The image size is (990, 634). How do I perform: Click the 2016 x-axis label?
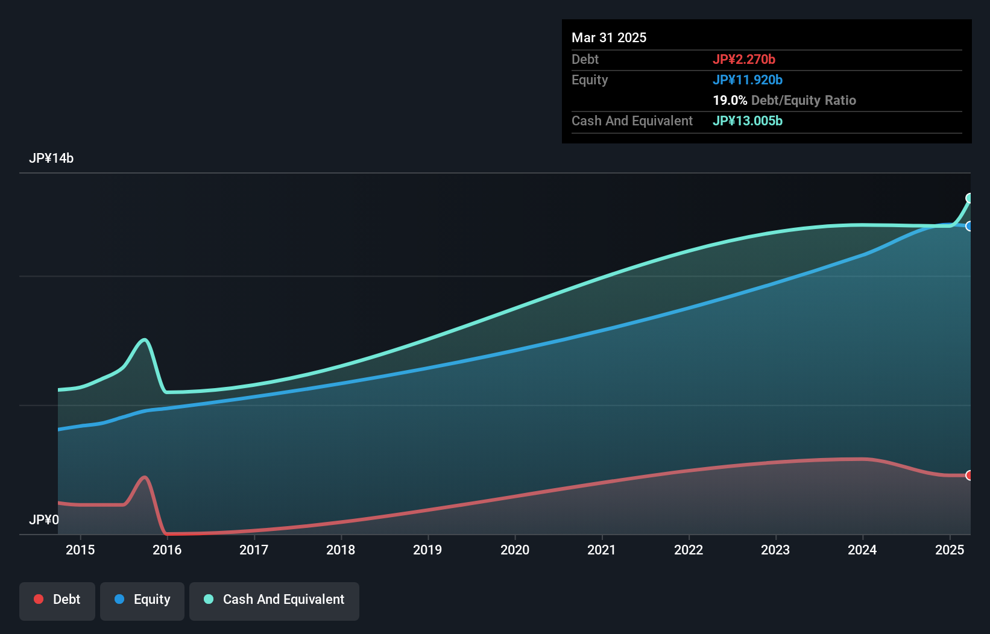[x=167, y=550]
